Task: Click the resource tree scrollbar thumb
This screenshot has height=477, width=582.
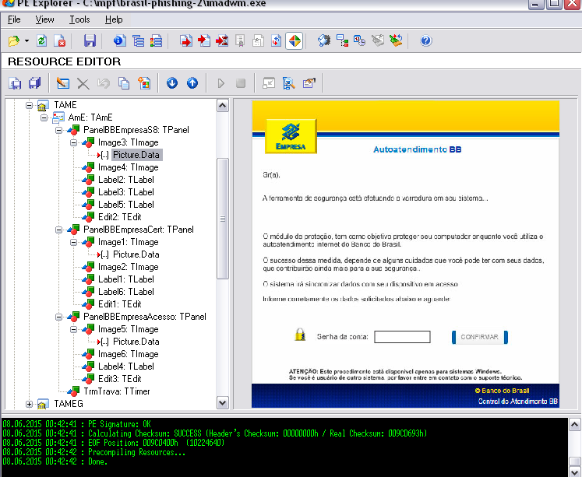Action: pyautogui.click(x=223, y=219)
